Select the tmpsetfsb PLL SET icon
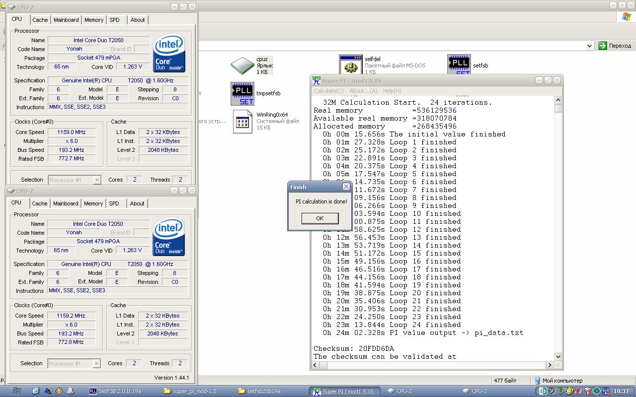This screenshot has height=397, width=636. [x=242, y=94]
